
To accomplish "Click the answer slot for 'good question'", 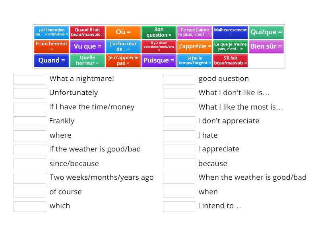I will click(x=179, y=79).
